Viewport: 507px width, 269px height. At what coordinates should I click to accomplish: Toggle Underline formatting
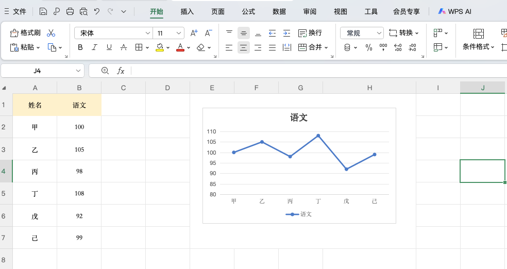coord(109,47)
